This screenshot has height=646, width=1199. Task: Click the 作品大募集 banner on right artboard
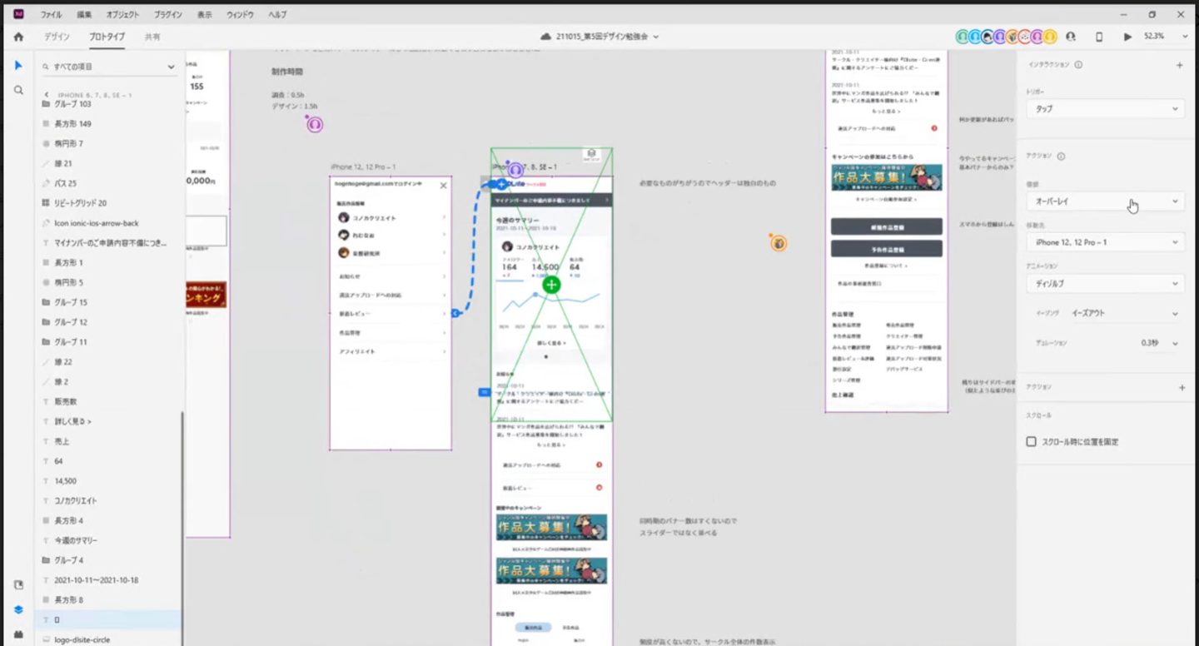tap(887, 177)
